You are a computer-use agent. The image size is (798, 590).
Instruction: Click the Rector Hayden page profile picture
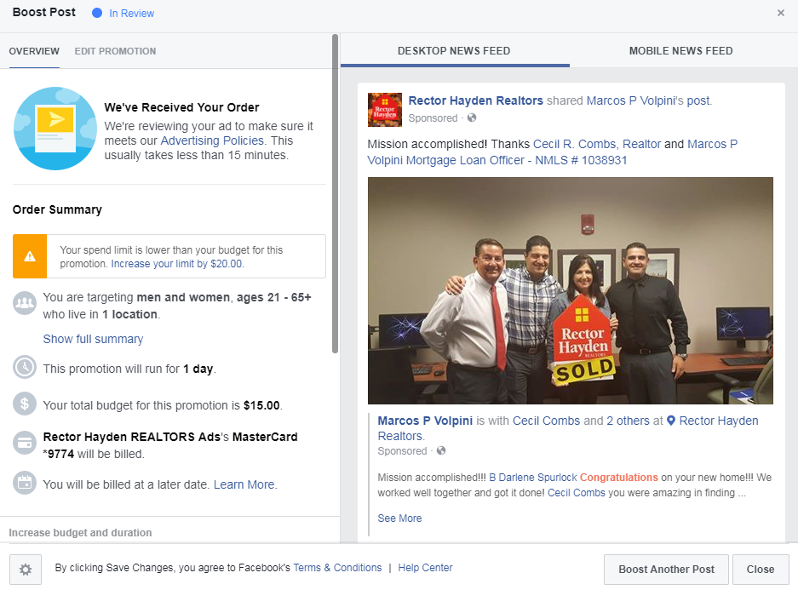coord(385,109)
